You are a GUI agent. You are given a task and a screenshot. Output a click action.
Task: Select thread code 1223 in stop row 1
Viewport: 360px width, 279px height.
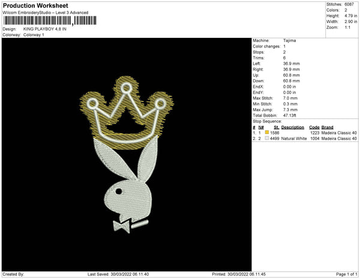click(314, 133)
